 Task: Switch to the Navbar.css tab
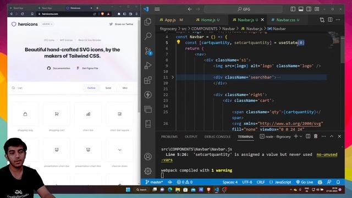point(285,20)
